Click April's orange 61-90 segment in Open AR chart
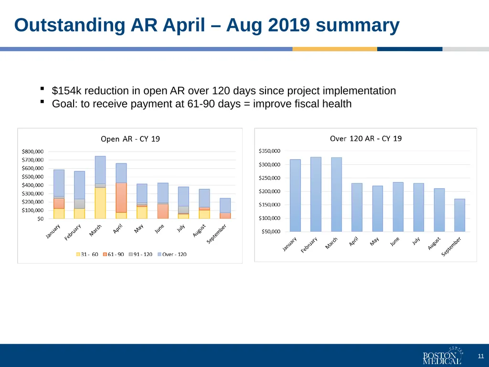Image resolution: width=489 pixels, height=367 pixels. click(x=121, y=197)
